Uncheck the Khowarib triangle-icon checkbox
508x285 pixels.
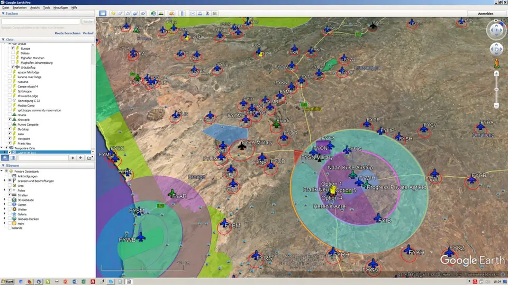[x=10, y=120]
